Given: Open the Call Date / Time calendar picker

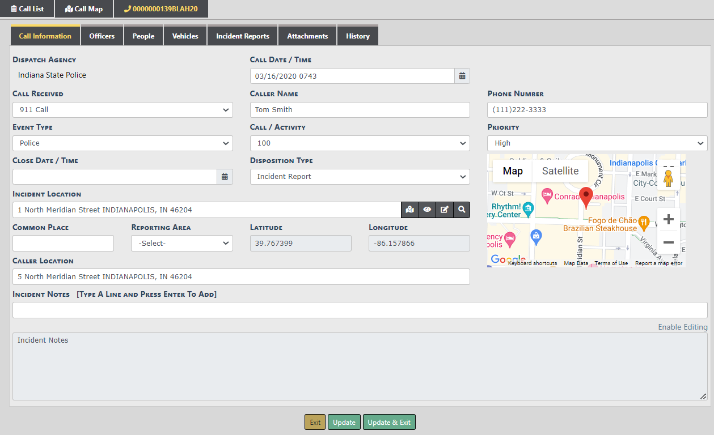Looking at the screenshot, I should pyautogui.click(x=462, y=76).
